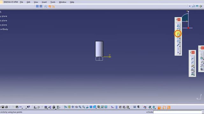
Task: Expand the Isometric View flyout arrow
Action: tap(96, 108)
